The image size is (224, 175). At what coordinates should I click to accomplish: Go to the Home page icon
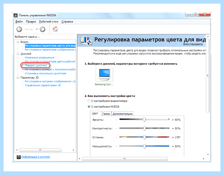tap(55, 29)
